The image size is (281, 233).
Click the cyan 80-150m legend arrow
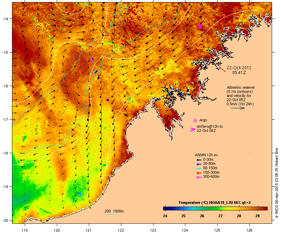(x=199, y=169)
